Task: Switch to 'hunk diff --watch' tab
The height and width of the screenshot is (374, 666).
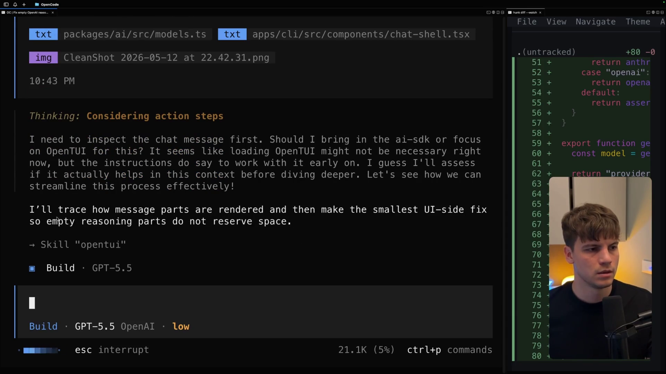Action: coord(525,12)
